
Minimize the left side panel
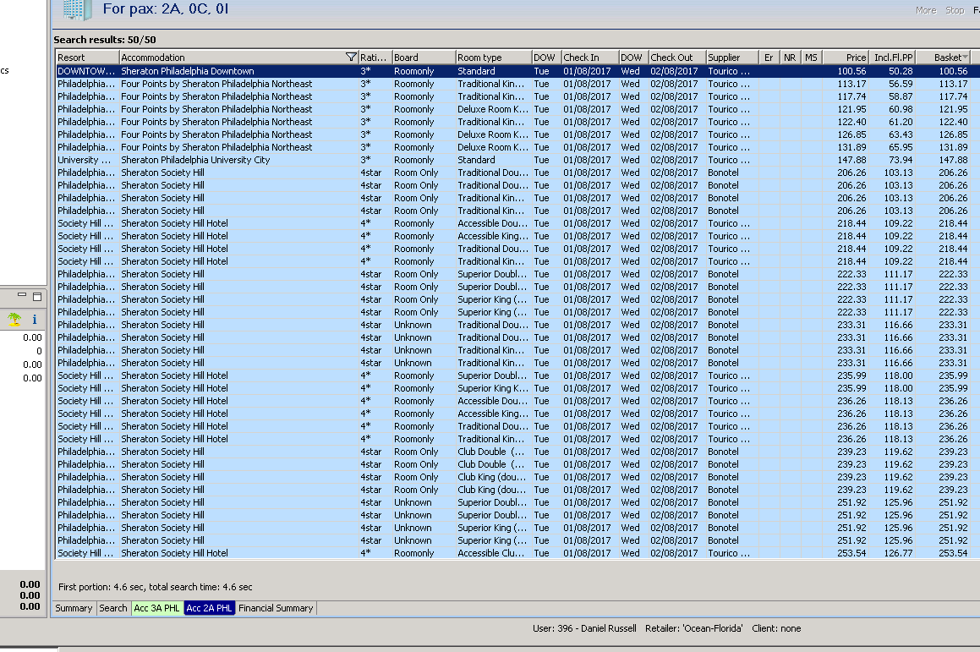pos(22,296)
